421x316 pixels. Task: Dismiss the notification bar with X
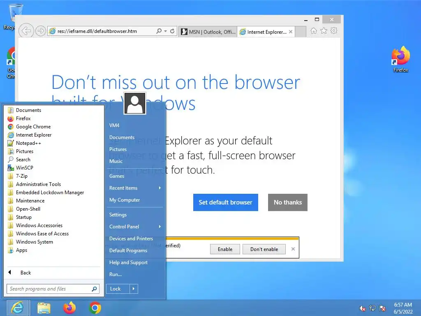(293, 249)
